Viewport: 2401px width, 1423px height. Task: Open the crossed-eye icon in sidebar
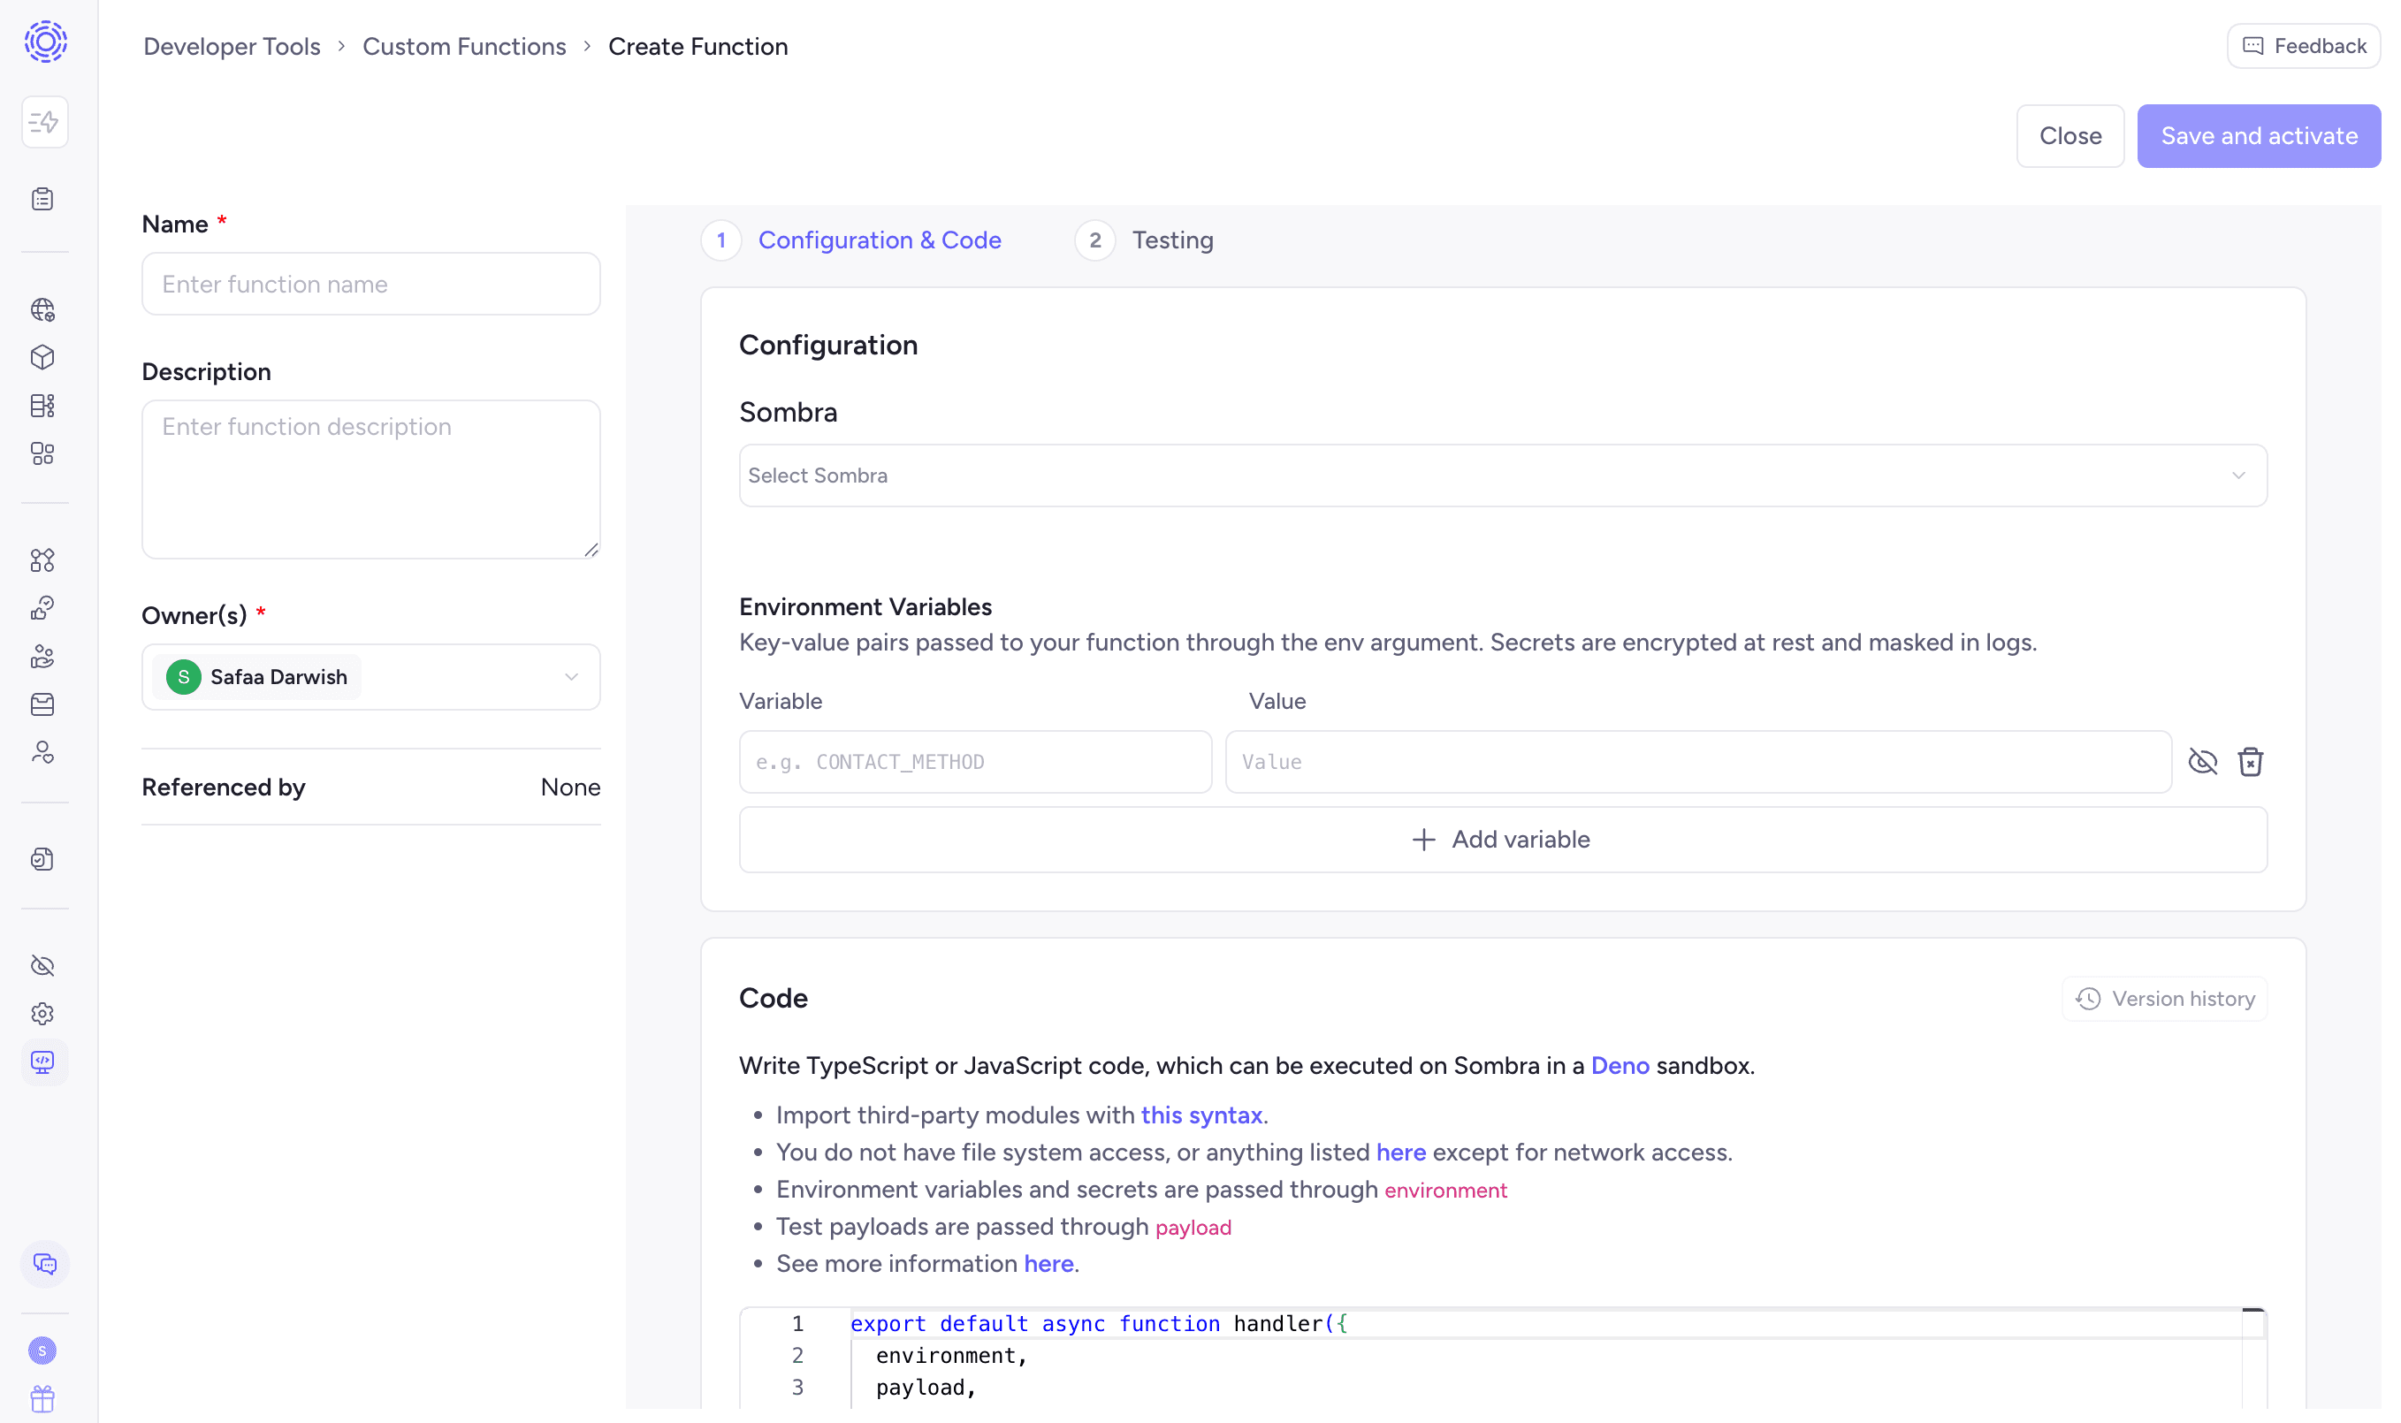pos(43,965)
